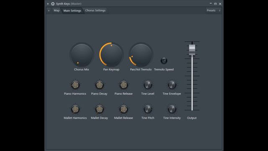Viewport: 268px width, 151px height.
Task: Click the Tine Pitch knob
Action: tap(148, 109)
